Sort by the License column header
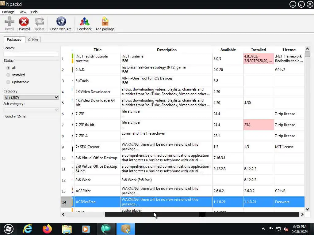314x235 pixels. tap(289, 50)
